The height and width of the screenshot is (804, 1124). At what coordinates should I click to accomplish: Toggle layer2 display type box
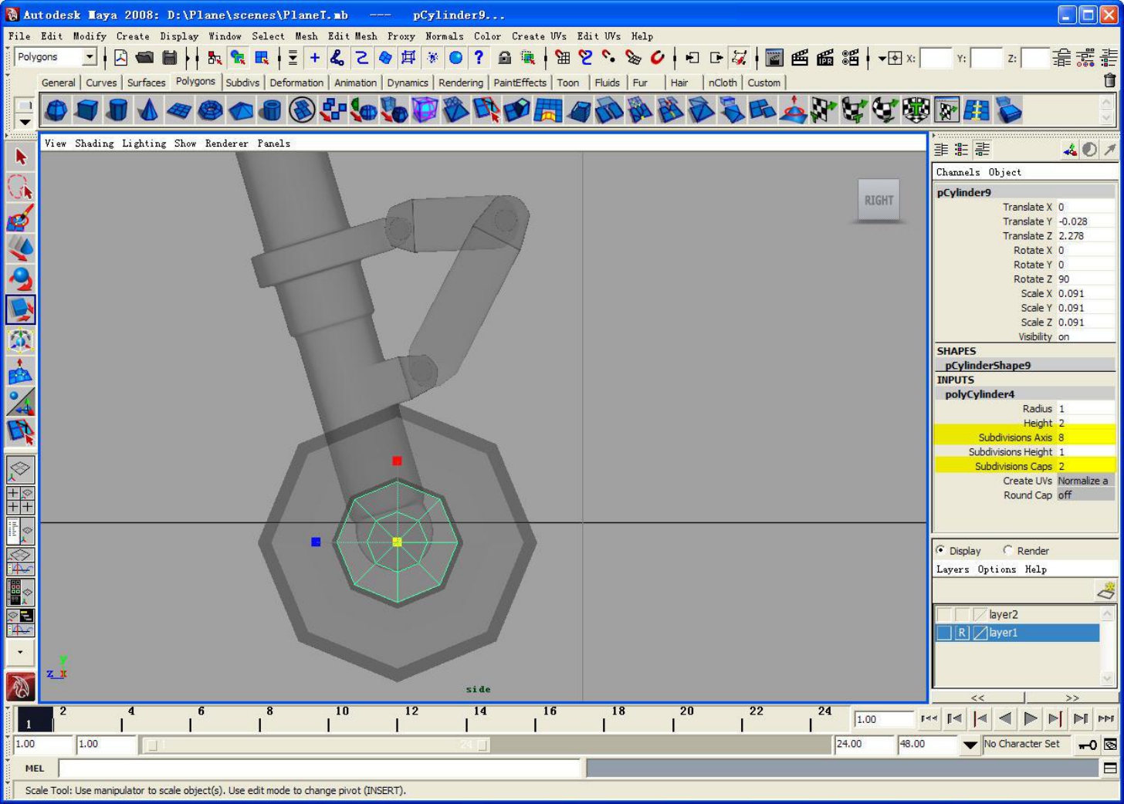point(962,615)
